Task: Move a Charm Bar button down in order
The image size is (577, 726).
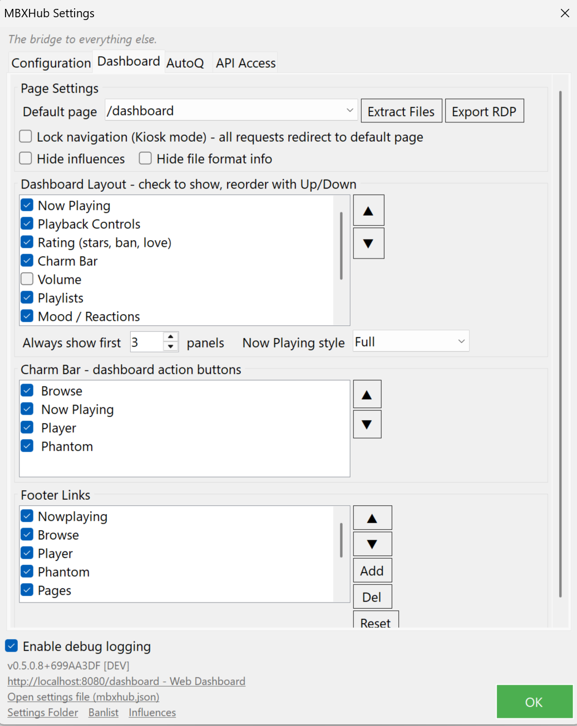Action: pyautogui.click(x=367, y=424)
